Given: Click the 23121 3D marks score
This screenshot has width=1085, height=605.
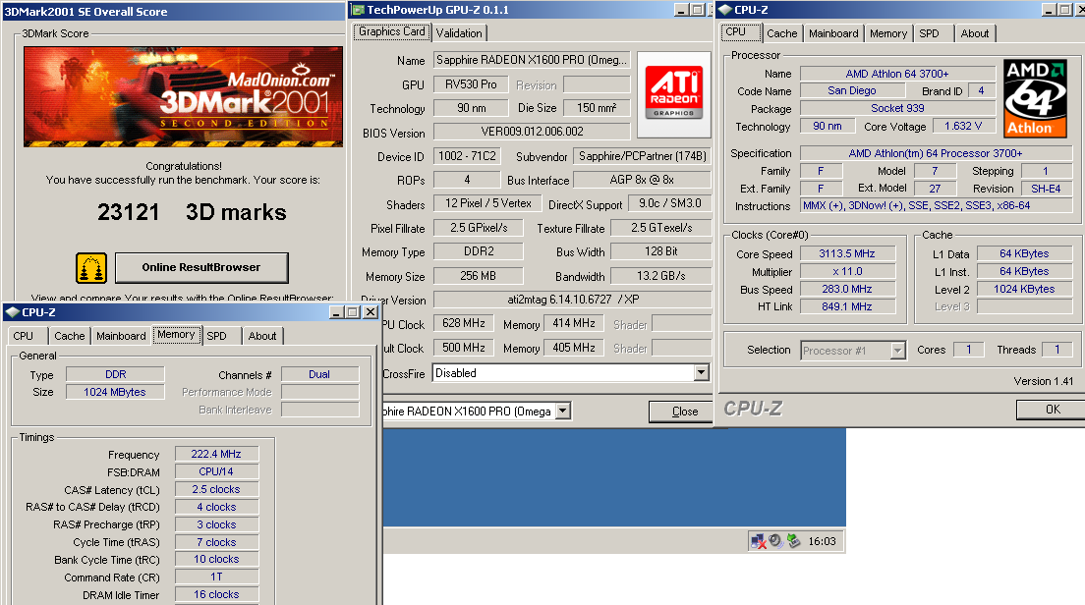Looking at the screenshot, I should [x=192, y=212].
